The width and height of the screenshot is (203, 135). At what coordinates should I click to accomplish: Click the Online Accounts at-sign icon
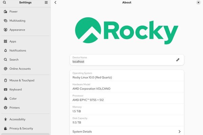click(x=5, y=69)
